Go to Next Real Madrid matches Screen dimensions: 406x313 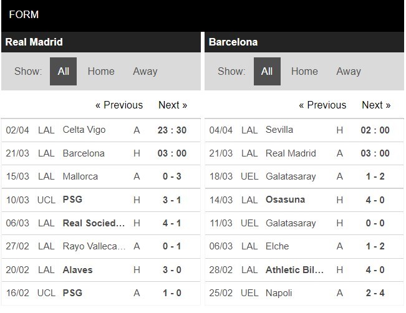(173, 105)
